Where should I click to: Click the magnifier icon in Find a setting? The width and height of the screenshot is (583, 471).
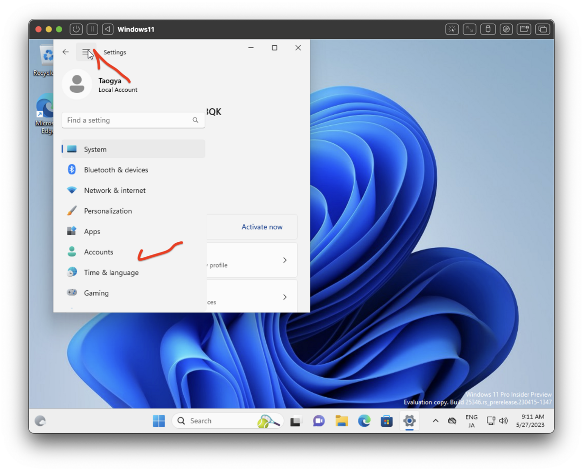point(195,120)
